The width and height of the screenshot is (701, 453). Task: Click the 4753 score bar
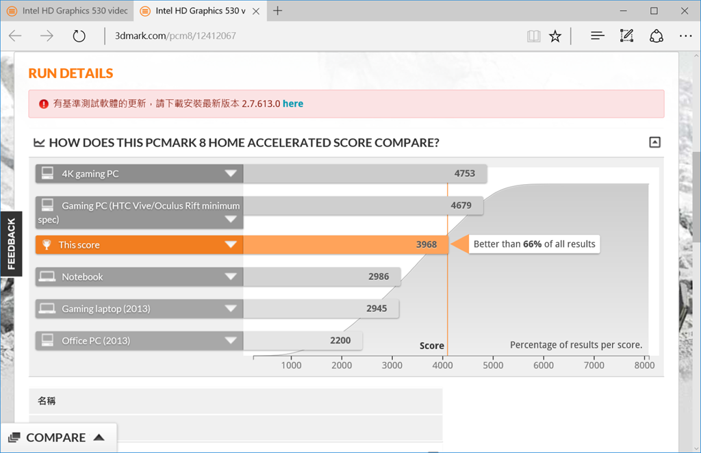coord(366,173)
